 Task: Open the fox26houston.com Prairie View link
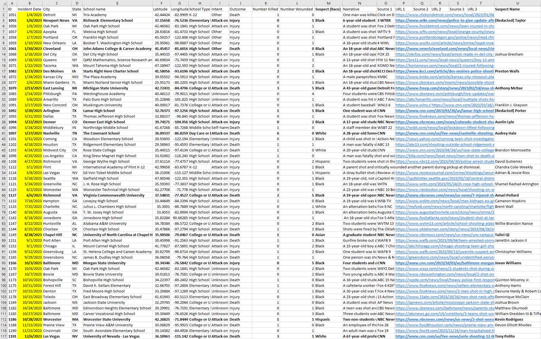(x=444, y=325)
